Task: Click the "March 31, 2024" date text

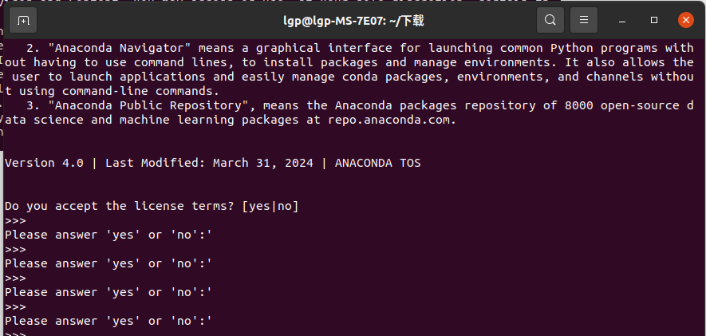Action: [x=263, y=163]
